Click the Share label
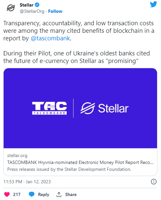 pos(71,194)
